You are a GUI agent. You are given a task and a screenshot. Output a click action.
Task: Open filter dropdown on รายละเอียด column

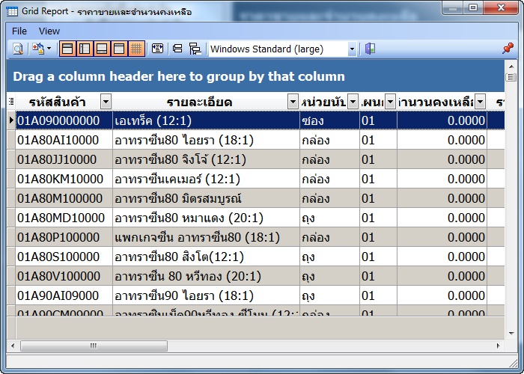pos(293,102)
